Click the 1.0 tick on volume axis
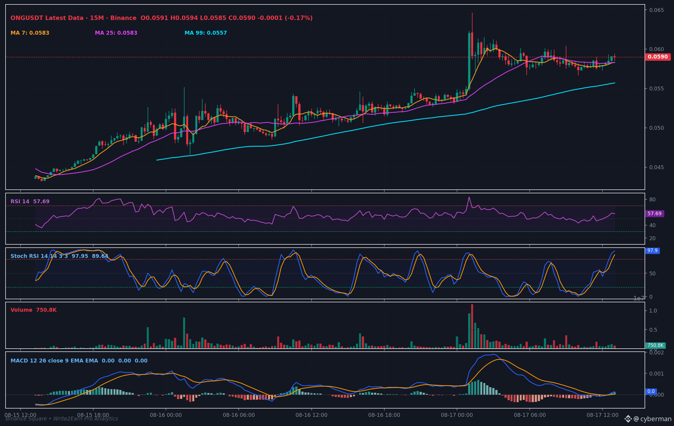This screenshot has width=674, height=426. pyautogui.click(x=653, y=311)
